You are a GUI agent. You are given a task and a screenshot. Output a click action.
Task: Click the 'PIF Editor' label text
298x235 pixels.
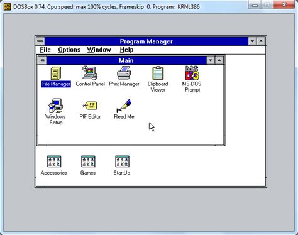coord(90,116)
